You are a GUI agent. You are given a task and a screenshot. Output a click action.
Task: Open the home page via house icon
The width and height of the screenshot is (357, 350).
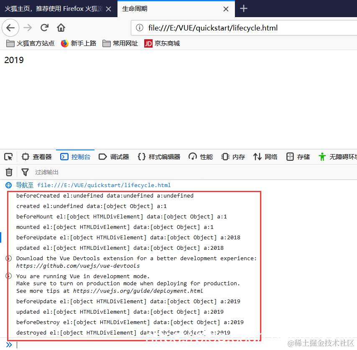pos(61,28)
